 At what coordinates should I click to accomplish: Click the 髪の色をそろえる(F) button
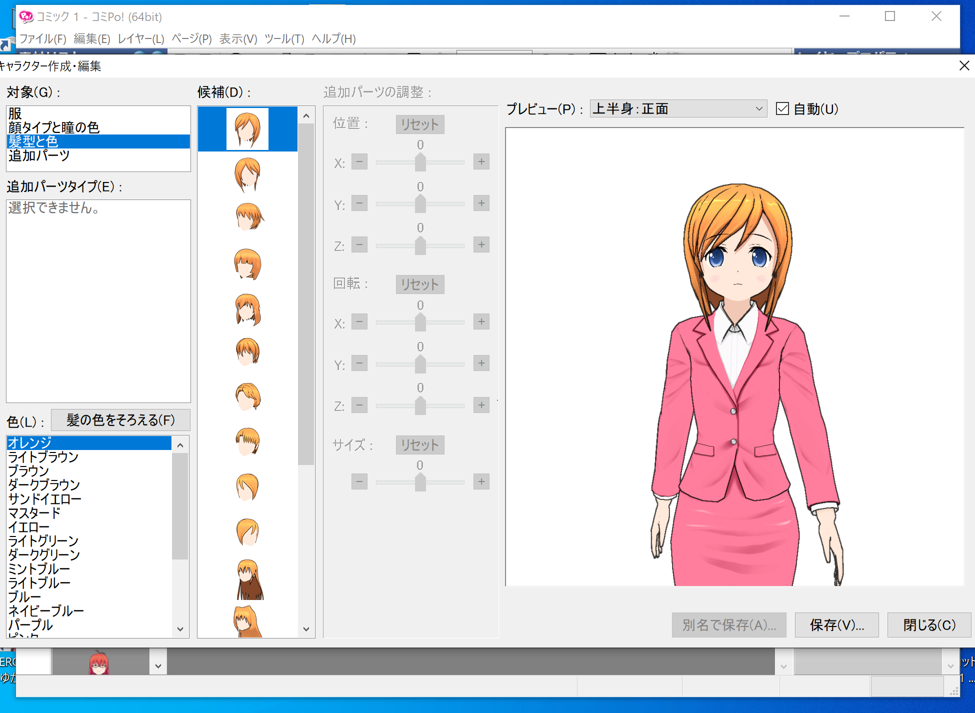[120, 420]
